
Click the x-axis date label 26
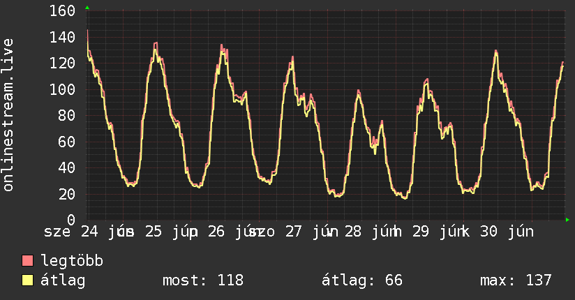click(216, 232)
